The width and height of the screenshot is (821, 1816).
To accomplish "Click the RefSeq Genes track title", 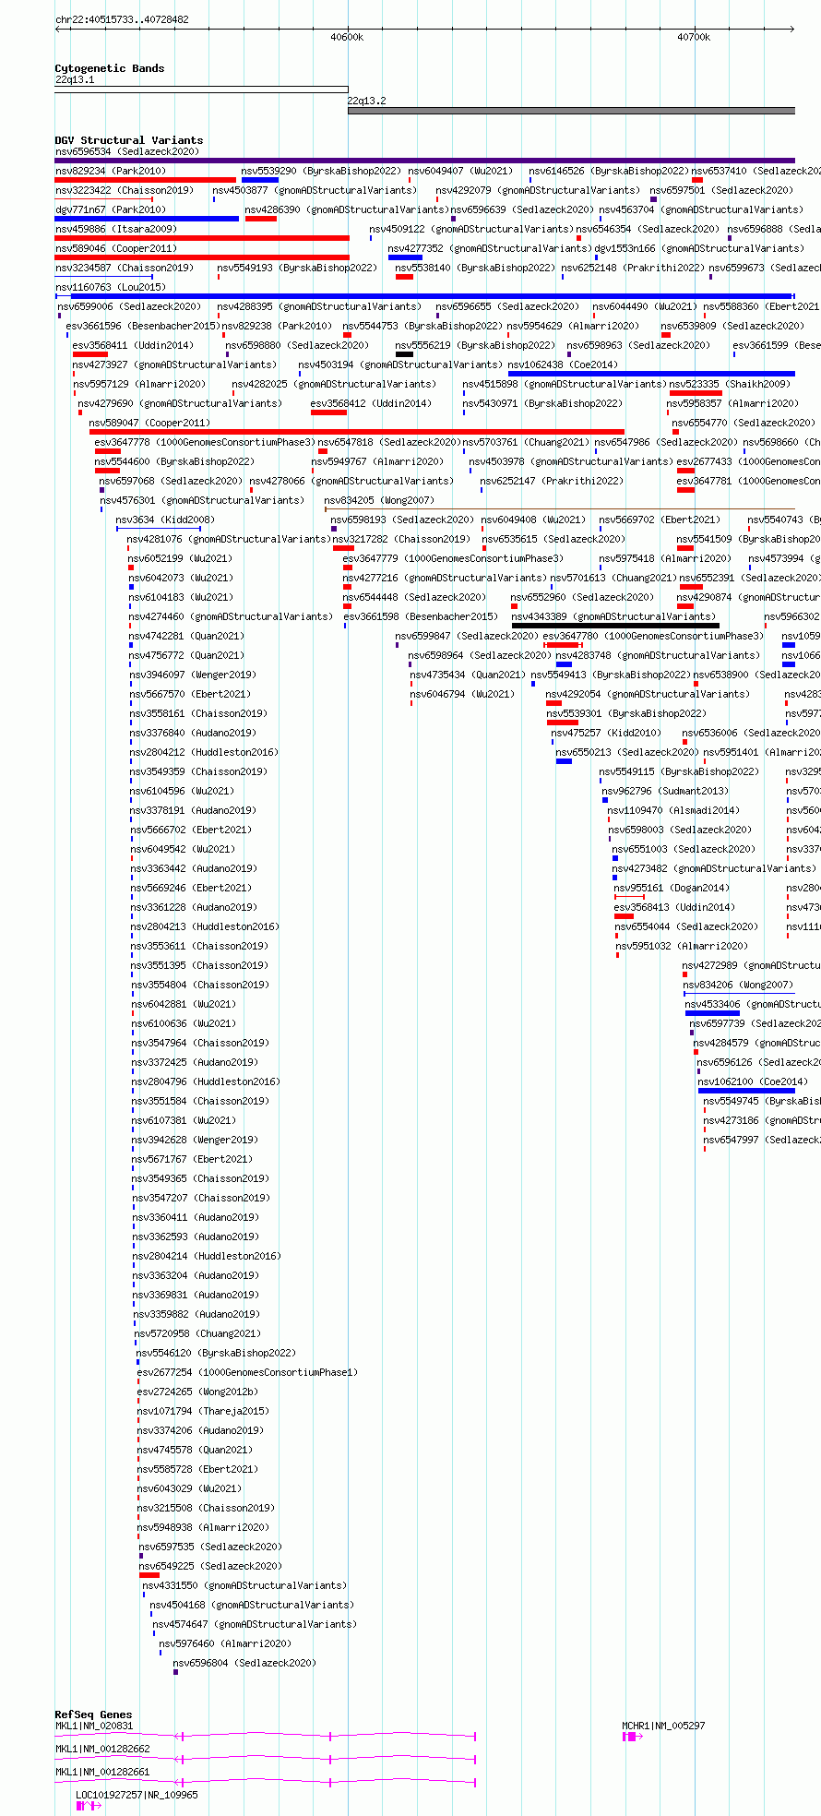I will [93, 1714].
